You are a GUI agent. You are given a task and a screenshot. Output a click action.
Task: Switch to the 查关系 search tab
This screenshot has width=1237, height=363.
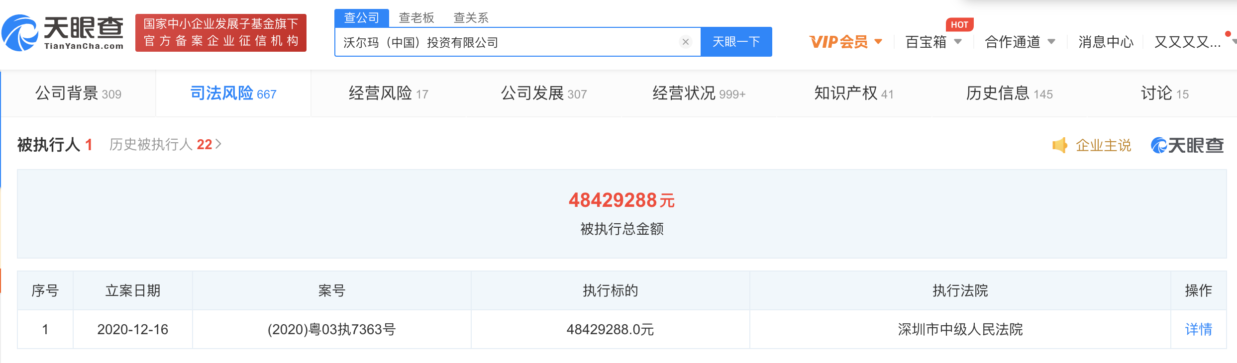click(x=471, y=18)
